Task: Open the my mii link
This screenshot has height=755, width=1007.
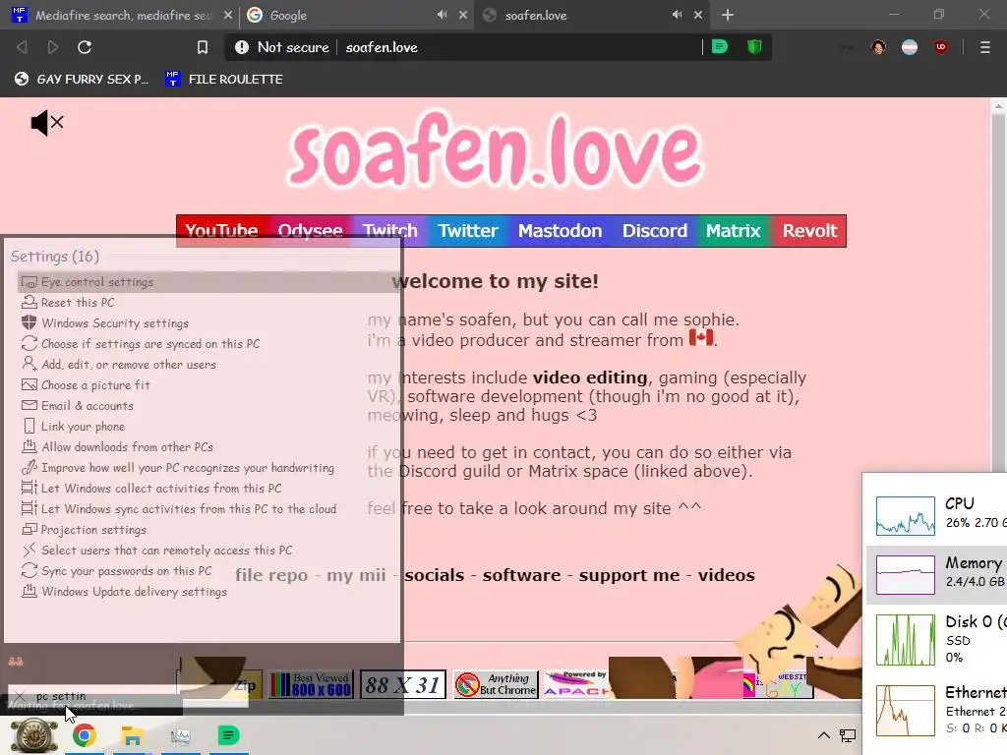Action: point(356,574)
